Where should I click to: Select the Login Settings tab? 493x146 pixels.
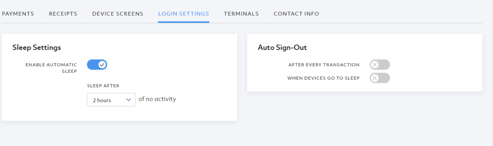[183, 13]
